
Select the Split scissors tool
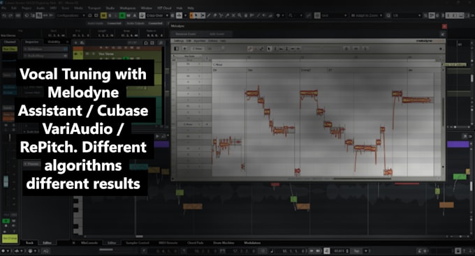click(221, 15)
